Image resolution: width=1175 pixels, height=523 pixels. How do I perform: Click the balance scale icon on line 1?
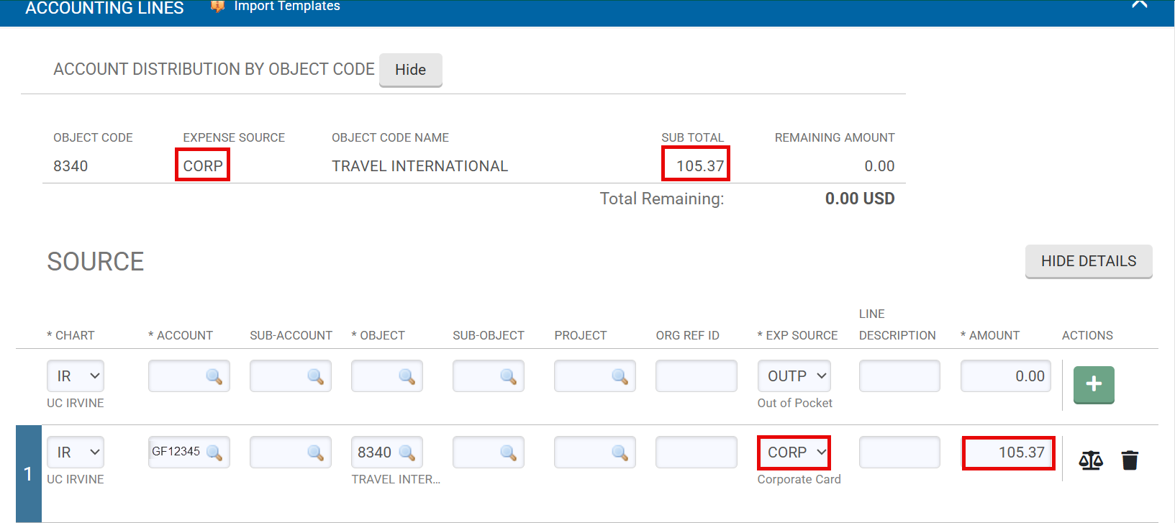tap(1090, 460)
